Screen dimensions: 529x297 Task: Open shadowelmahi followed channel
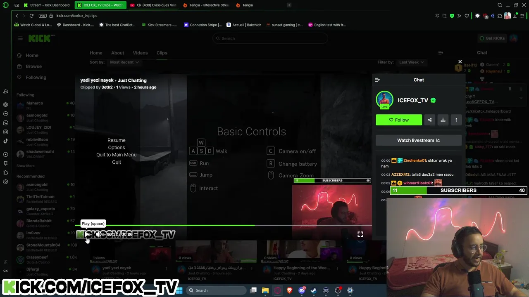coord(45,154)
